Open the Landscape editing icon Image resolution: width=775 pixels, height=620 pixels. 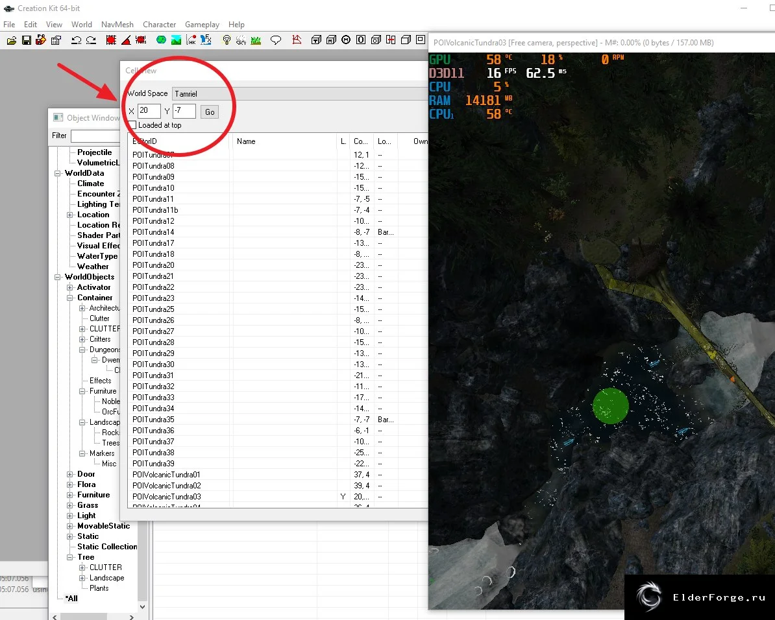point(176,40)
